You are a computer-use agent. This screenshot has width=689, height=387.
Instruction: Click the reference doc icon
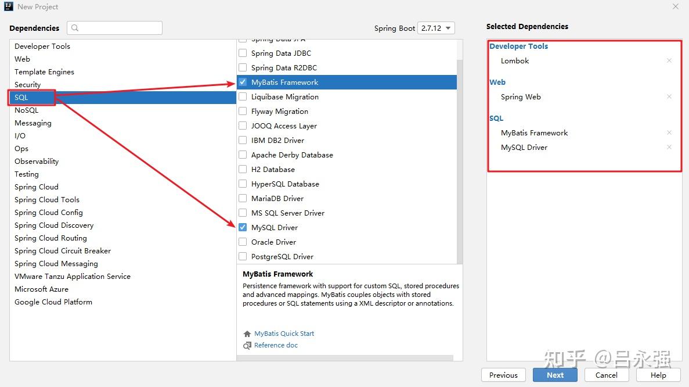click(247, 346)
